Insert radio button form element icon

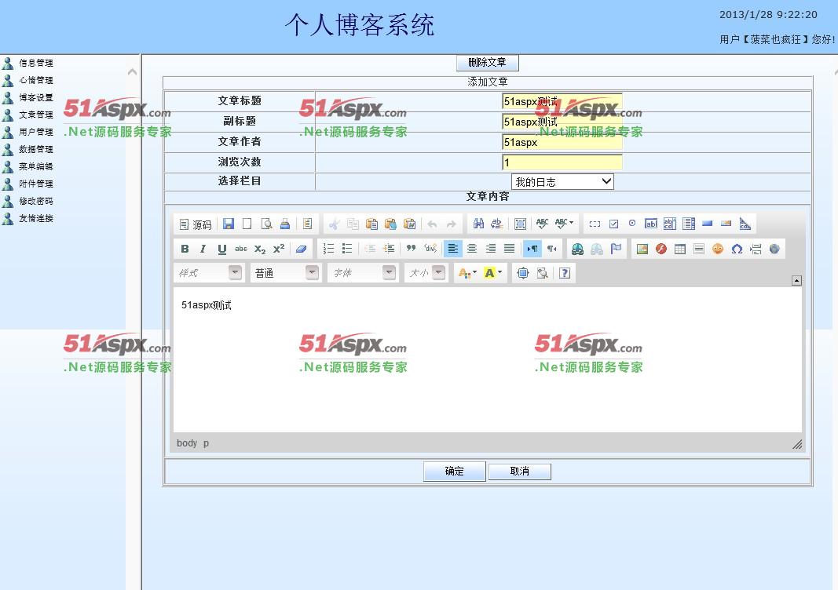click(632, 224)
